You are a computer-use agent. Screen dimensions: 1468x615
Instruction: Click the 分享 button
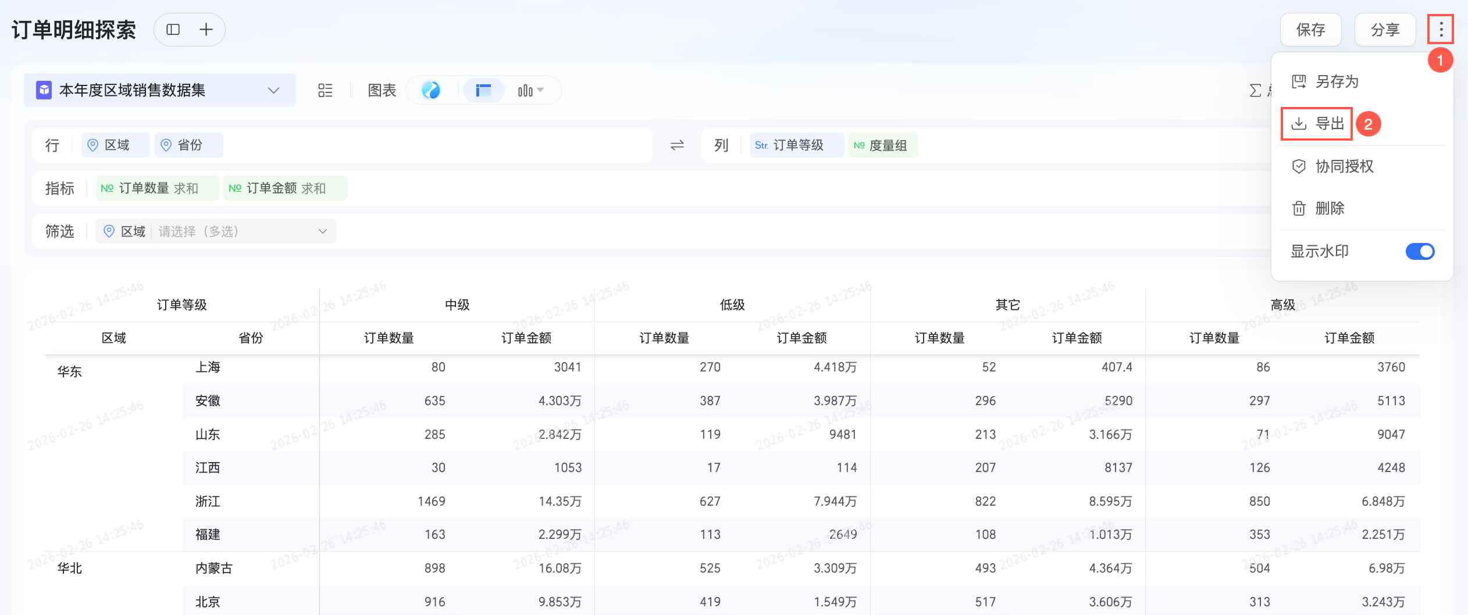click(1385, 30)
